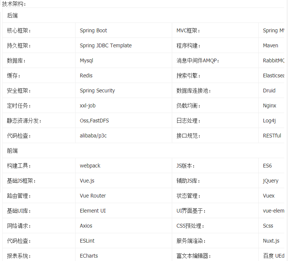Select the Scss value
Image resolution: width=288 pixels, height=261 pixels.
click(268, 226)
